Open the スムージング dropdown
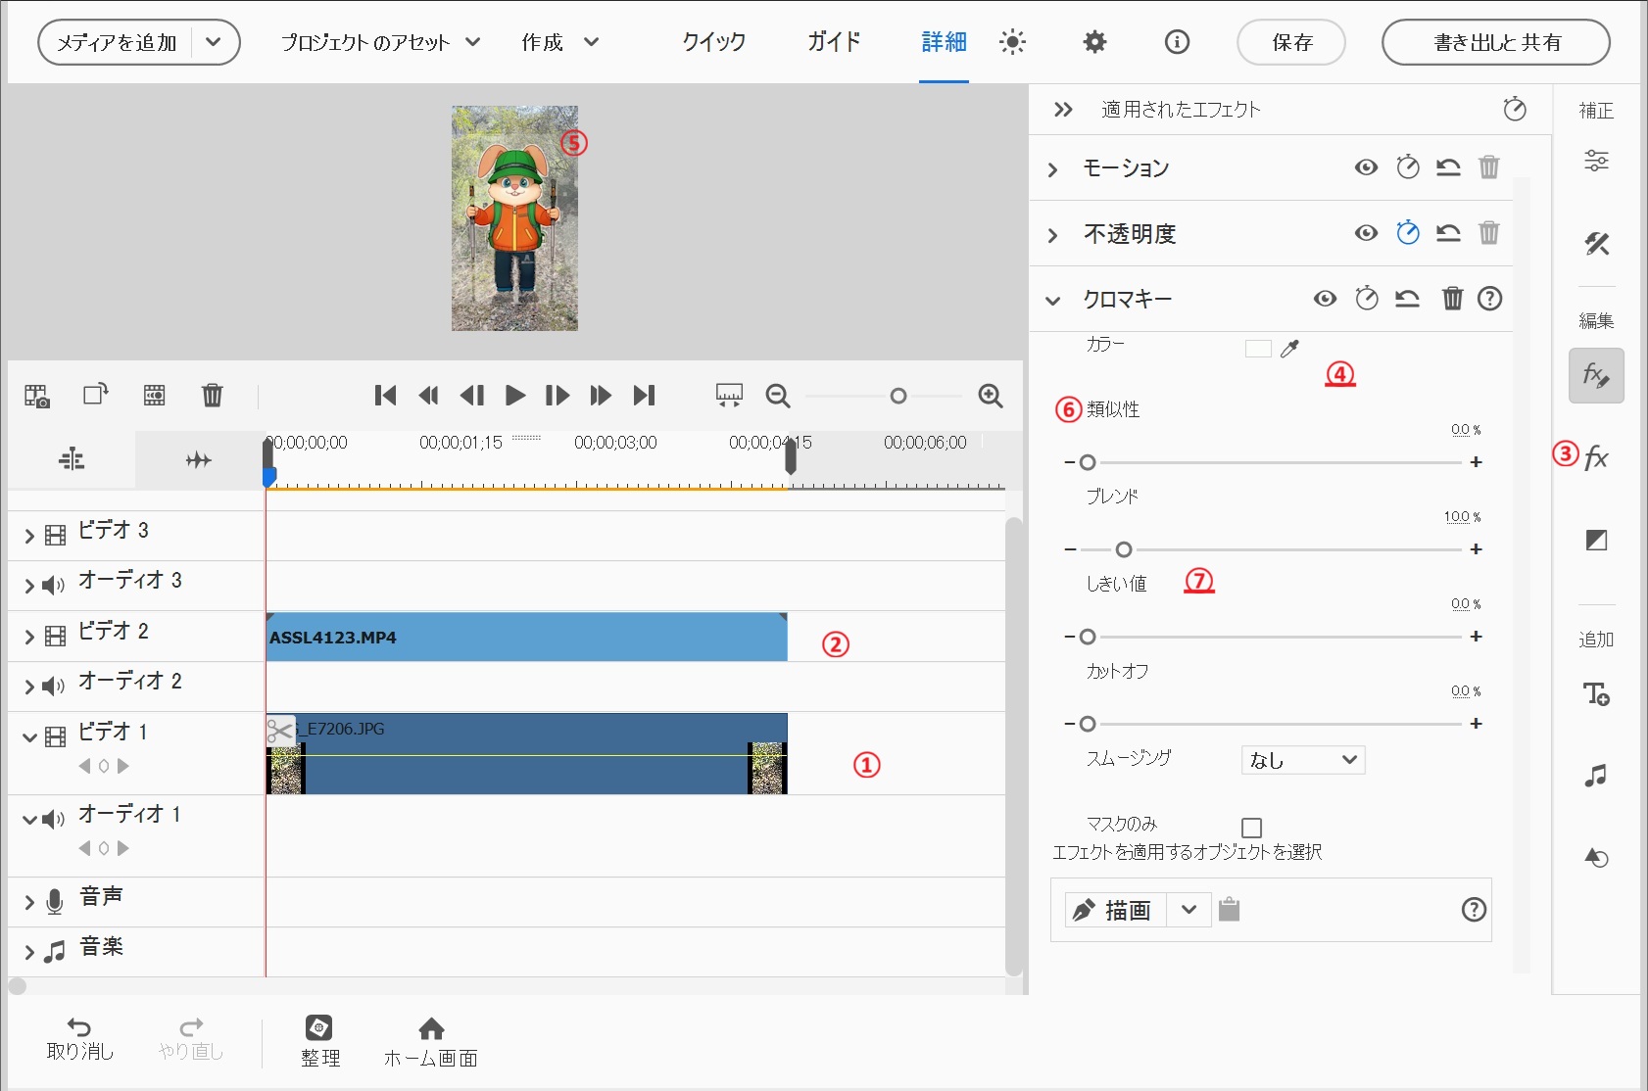 click(1302, 760)
